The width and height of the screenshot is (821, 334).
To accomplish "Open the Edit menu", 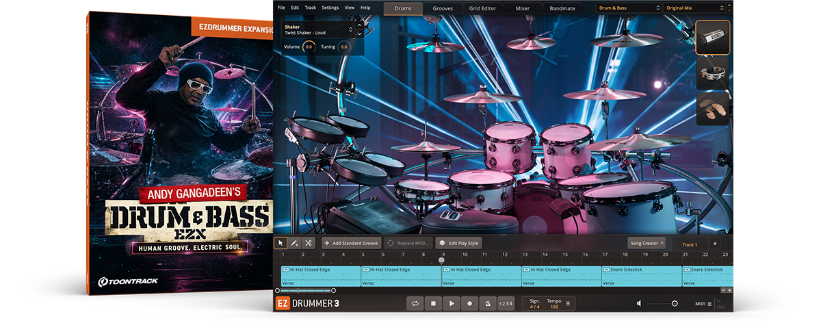I will [295, 8].
